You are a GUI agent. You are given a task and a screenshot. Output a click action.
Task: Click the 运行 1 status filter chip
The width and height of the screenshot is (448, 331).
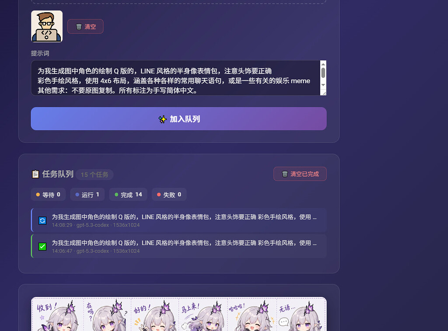pos(87,195)
